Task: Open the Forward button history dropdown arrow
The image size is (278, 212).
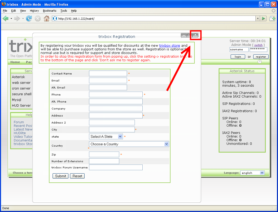Action: pyautogui.click(x=23, y=18)
